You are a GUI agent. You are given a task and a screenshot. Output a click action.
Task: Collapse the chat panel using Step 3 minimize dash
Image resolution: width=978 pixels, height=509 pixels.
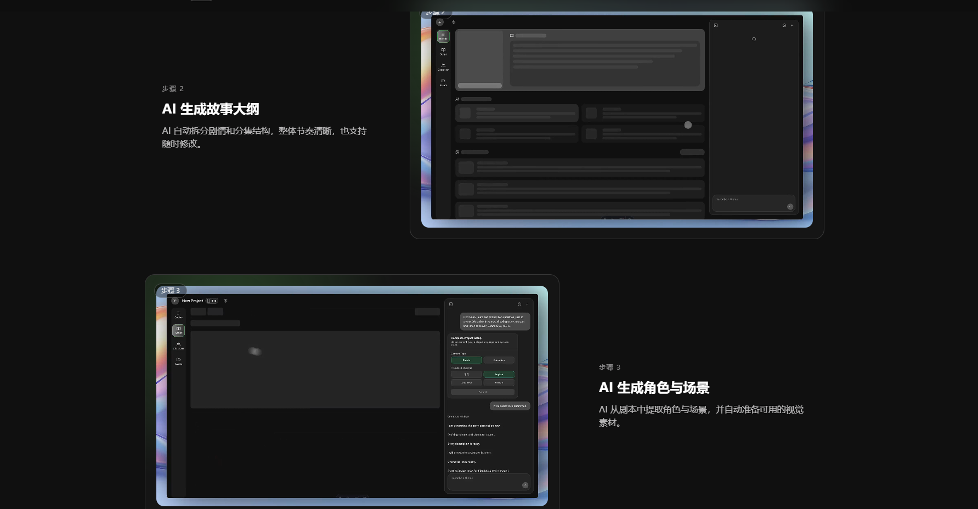coord(527,304)
